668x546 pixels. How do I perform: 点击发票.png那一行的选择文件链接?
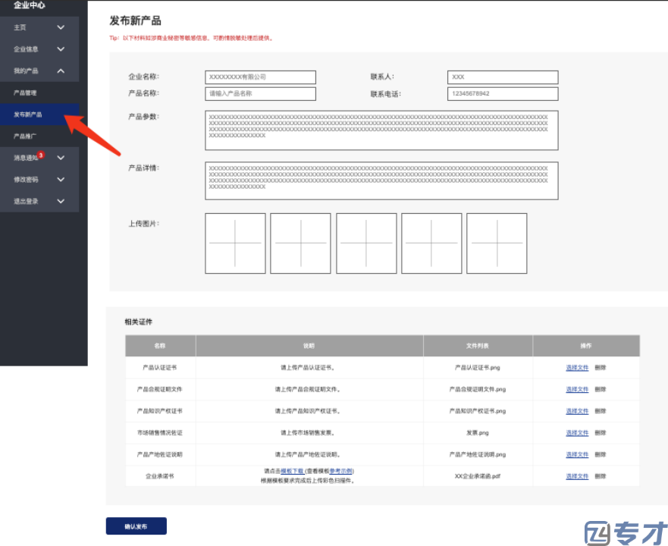click(578, 432)
